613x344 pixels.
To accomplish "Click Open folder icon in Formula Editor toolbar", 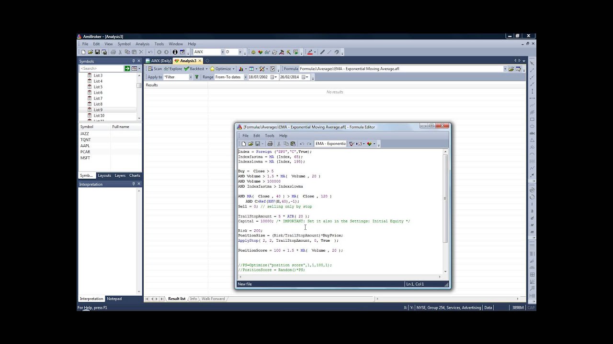I will coord(250,144).
